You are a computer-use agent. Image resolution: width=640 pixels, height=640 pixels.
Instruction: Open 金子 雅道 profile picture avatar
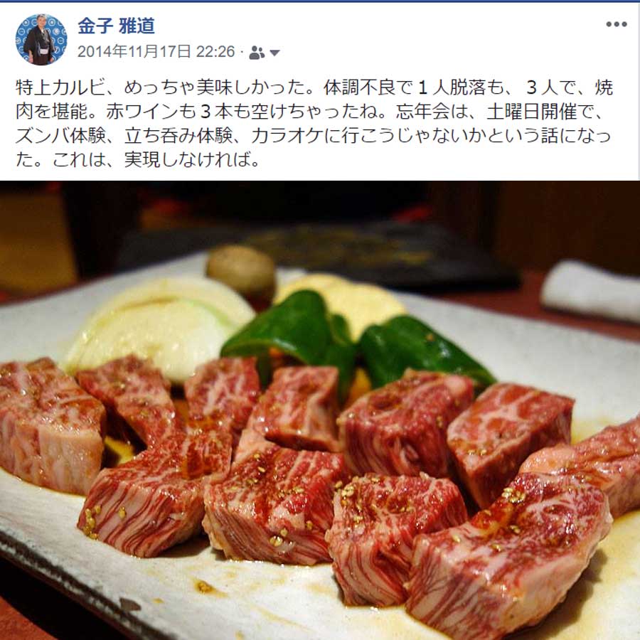coord(41,40)
